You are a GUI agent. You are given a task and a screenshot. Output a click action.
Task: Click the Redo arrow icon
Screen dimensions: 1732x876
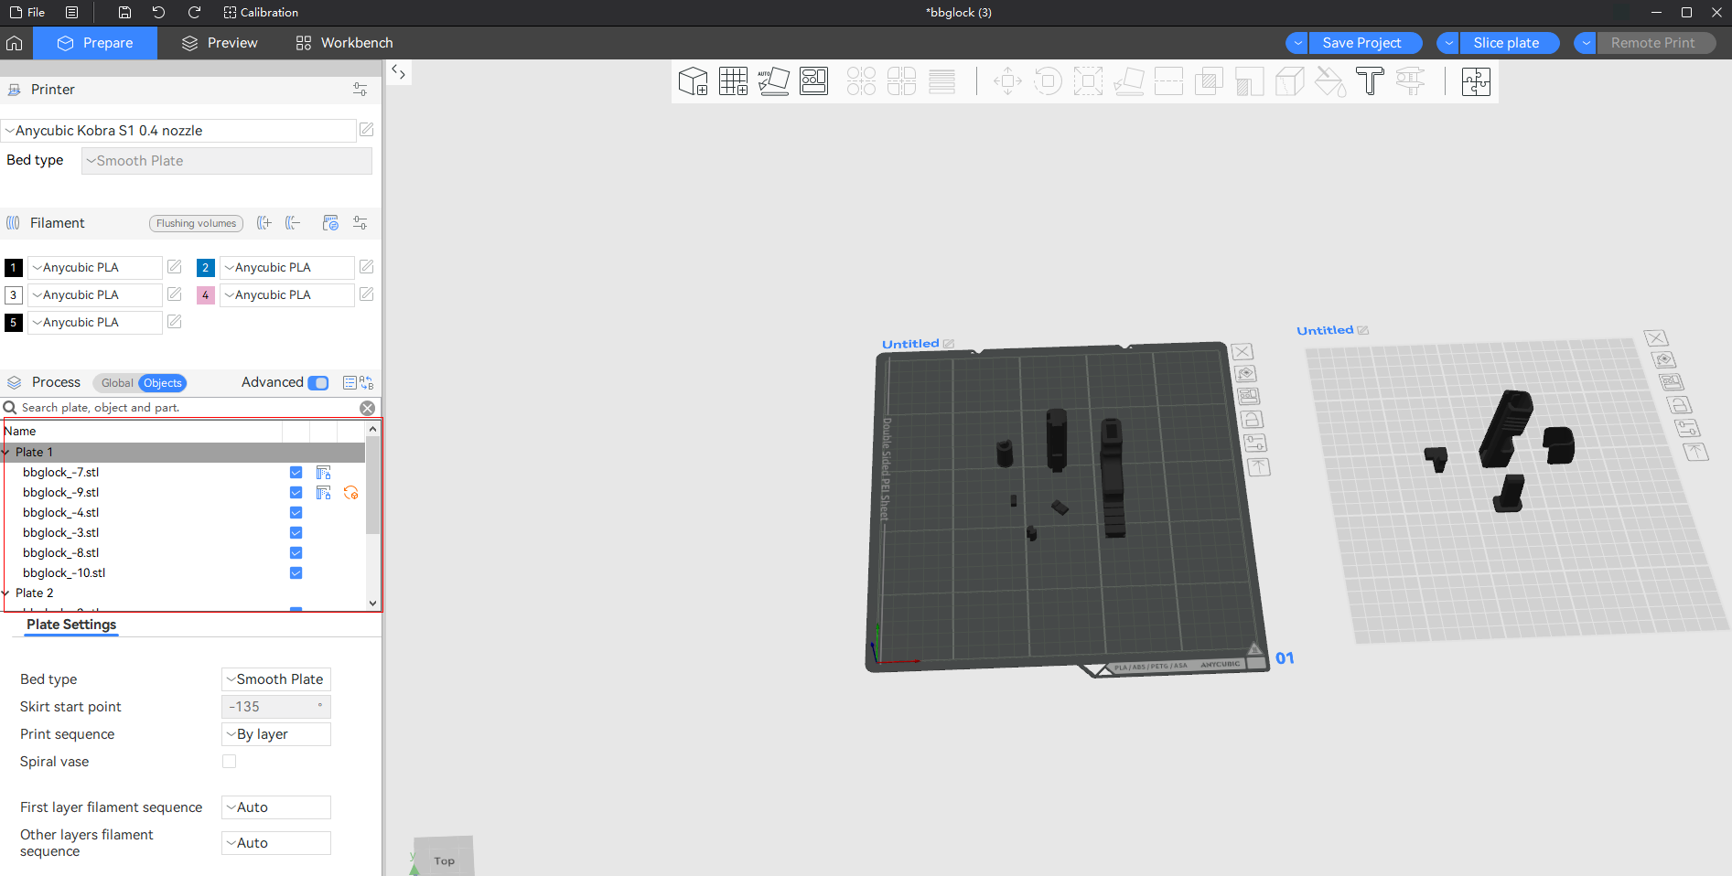[194, 12]
